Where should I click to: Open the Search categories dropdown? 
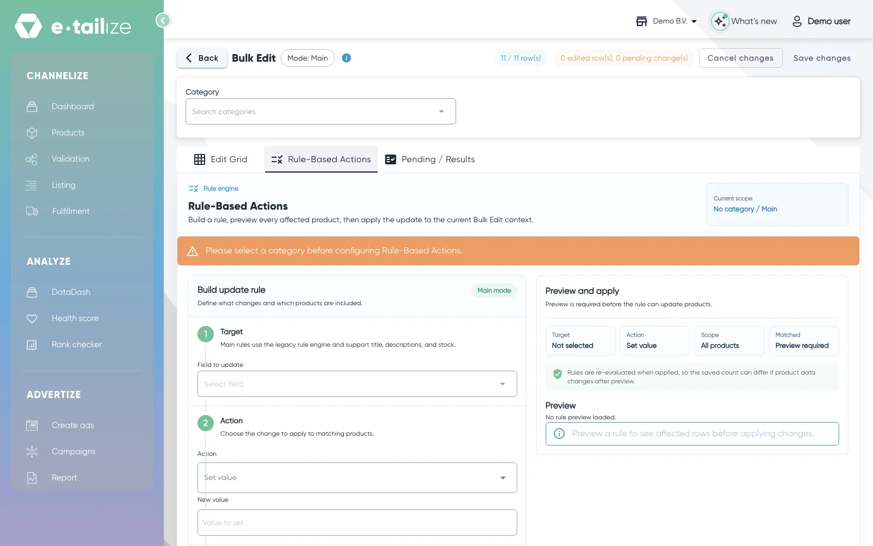point(321,111)
